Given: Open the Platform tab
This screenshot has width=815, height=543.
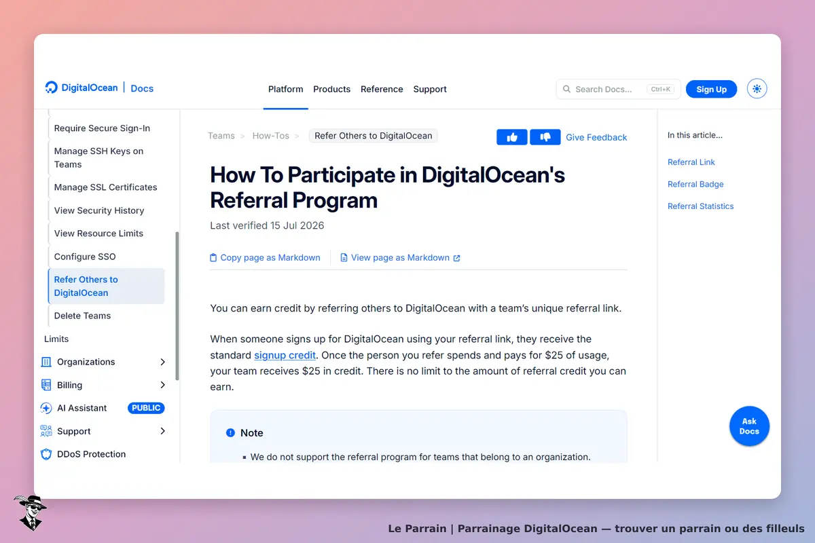Looking at the screenshot, I should (285, 89).
